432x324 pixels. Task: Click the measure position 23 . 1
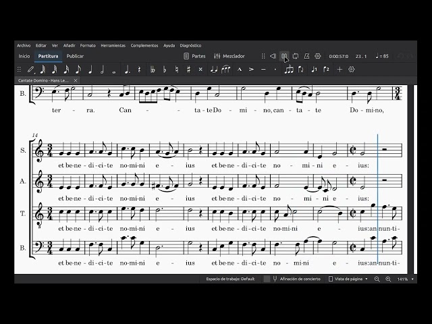coord(361,56)
